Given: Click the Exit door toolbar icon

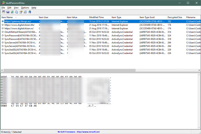Looking at the screenshot, I should 29,12.
